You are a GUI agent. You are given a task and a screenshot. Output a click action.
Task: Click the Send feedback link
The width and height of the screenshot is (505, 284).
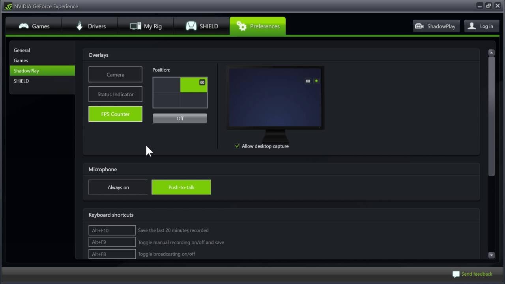pos(477,274)
